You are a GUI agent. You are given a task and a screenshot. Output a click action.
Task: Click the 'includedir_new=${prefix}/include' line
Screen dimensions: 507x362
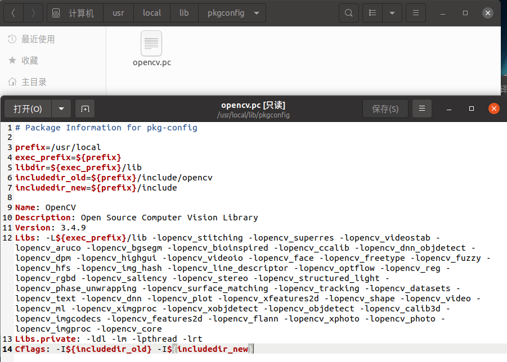click(x=96, y=188)
